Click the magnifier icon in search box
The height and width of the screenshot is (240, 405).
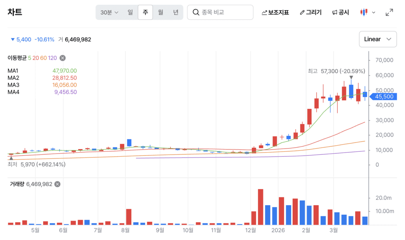click(196, 12)
